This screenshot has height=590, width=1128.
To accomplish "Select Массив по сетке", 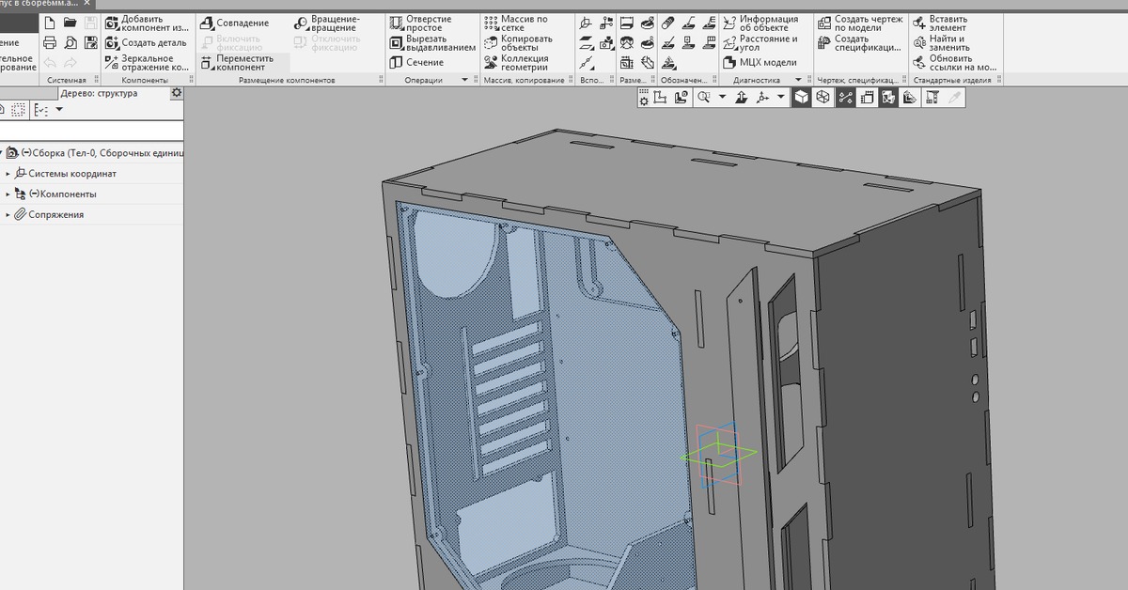I will pos(516,23).
